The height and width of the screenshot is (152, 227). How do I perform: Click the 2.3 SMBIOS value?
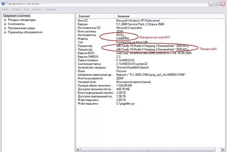point(118,57)
